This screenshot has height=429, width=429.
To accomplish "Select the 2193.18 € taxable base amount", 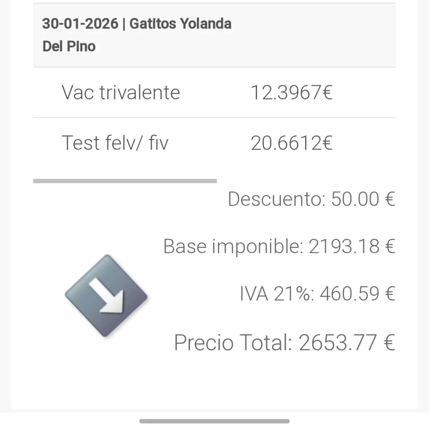I will pyautogui.click(x=352, y=246).
